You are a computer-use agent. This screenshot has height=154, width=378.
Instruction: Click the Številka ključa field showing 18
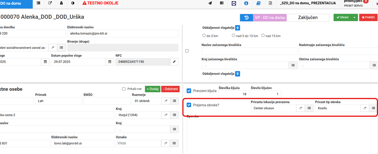234,94
